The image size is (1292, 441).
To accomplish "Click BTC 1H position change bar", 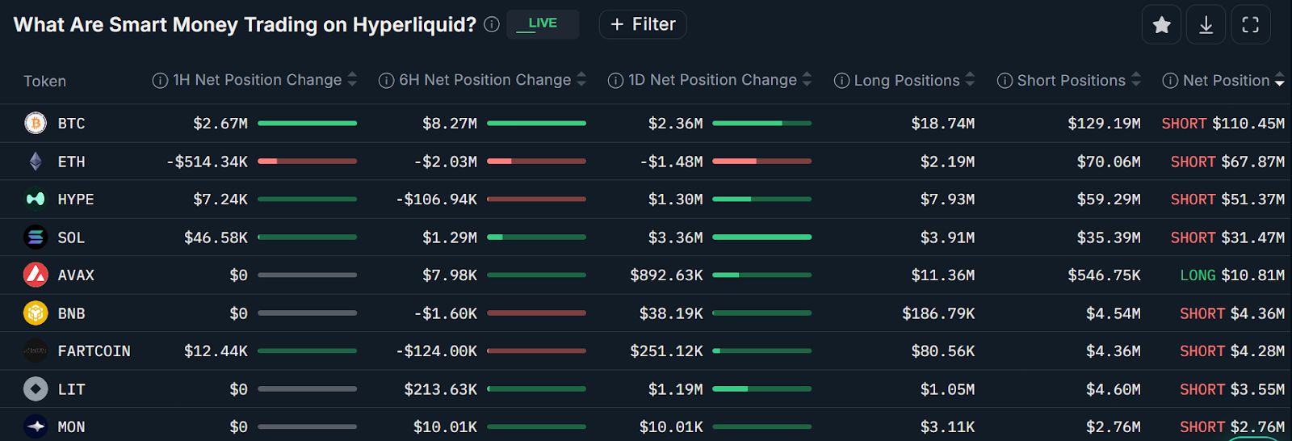I will point(307,124).
